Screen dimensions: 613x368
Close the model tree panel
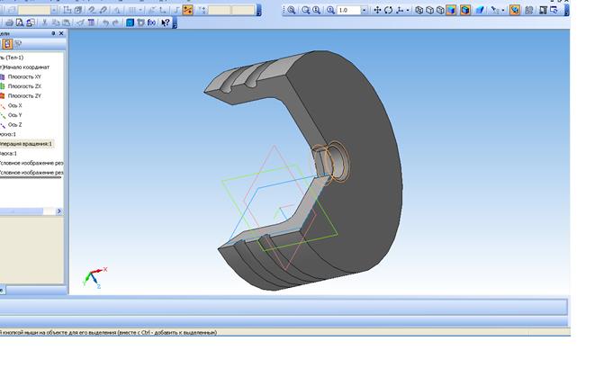pos(61,33)
